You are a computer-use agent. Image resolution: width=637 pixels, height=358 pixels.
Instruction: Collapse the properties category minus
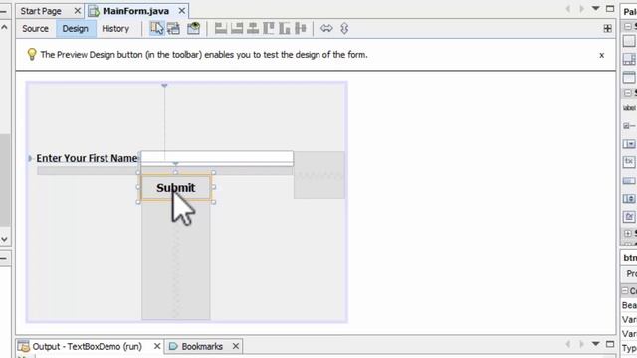(x=625, y=291)
